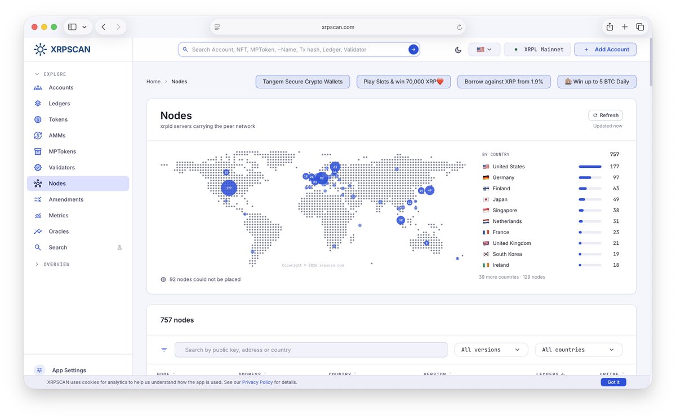
Task: Click the XRPSCAN logo
Action: point(62,50)
